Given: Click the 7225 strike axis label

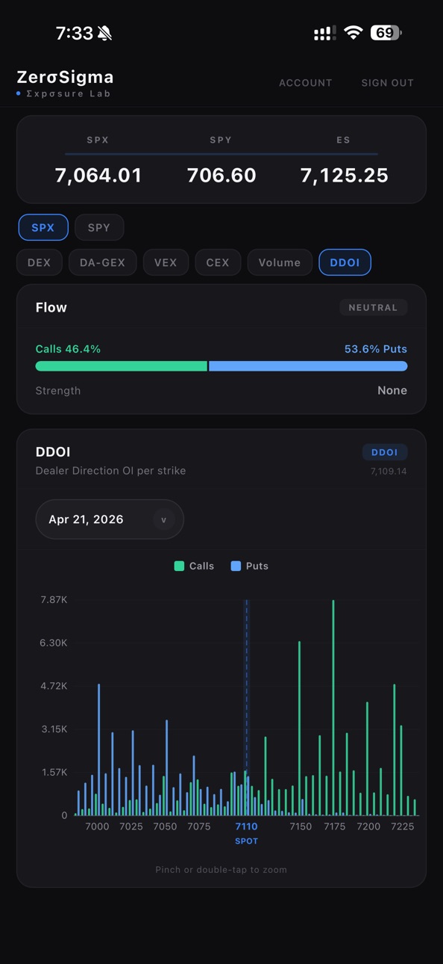Looking at the screenshot, I should point(403,826).
